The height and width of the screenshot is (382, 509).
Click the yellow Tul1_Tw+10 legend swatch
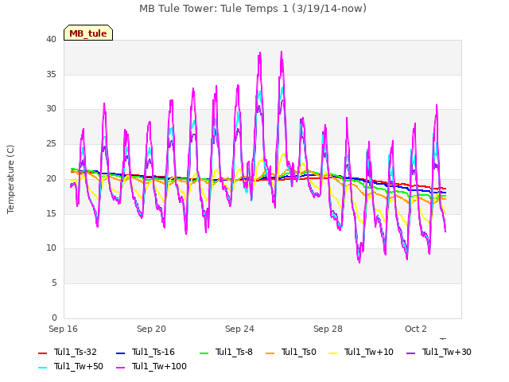click(x=333, y=353)
